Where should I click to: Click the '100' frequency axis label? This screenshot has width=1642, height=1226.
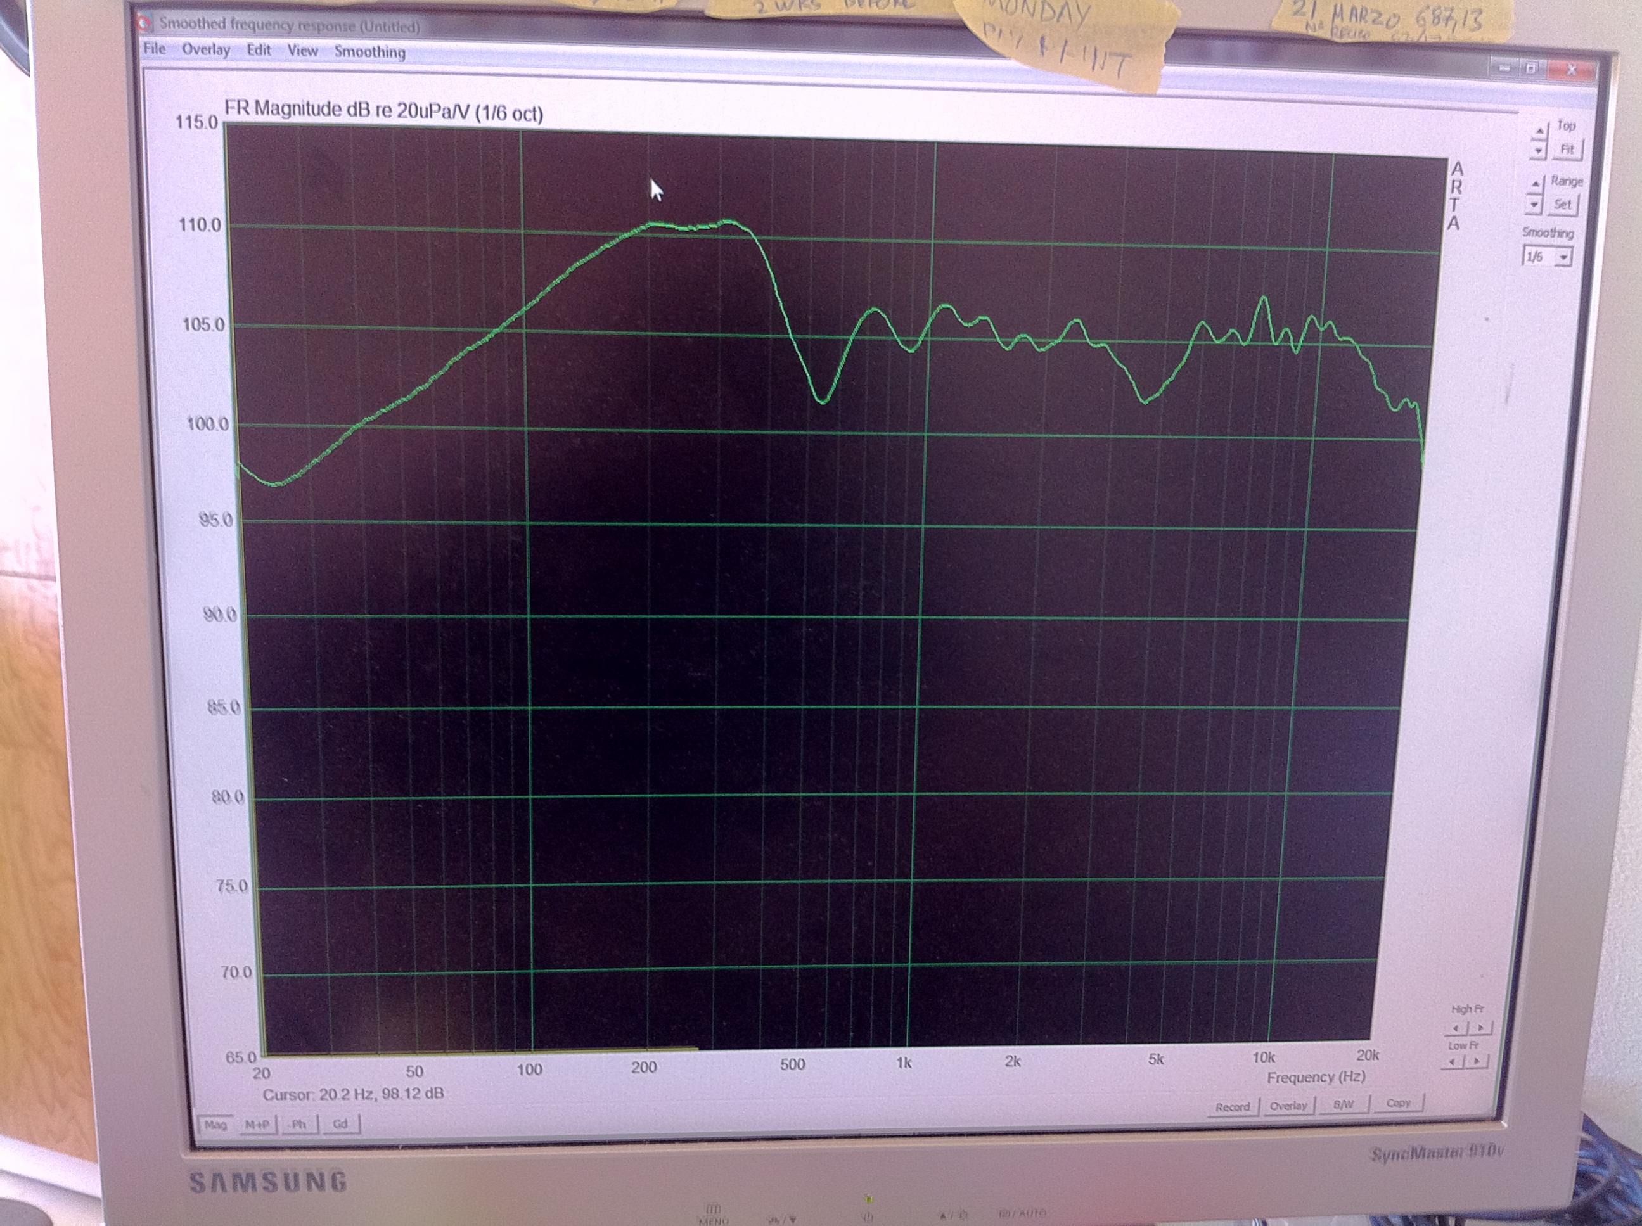529,1070
